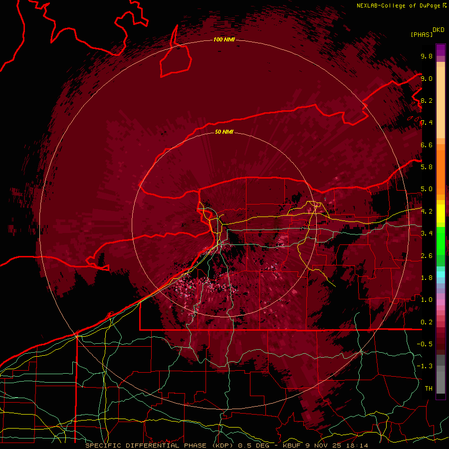Click the 6.6 scale value
449x449 pixels.
[427, 145]
